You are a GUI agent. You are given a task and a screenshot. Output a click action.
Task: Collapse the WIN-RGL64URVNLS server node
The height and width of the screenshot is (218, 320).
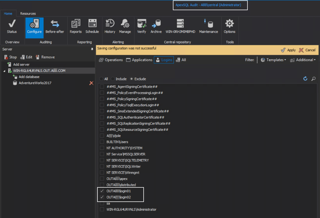click(4, 71)
